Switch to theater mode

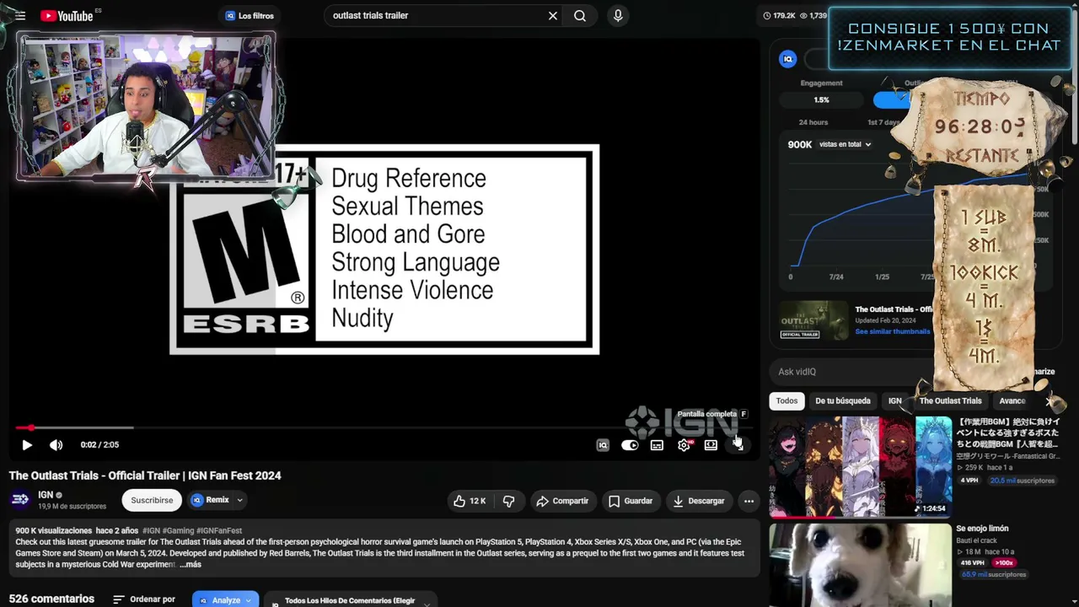click(711, 445)
